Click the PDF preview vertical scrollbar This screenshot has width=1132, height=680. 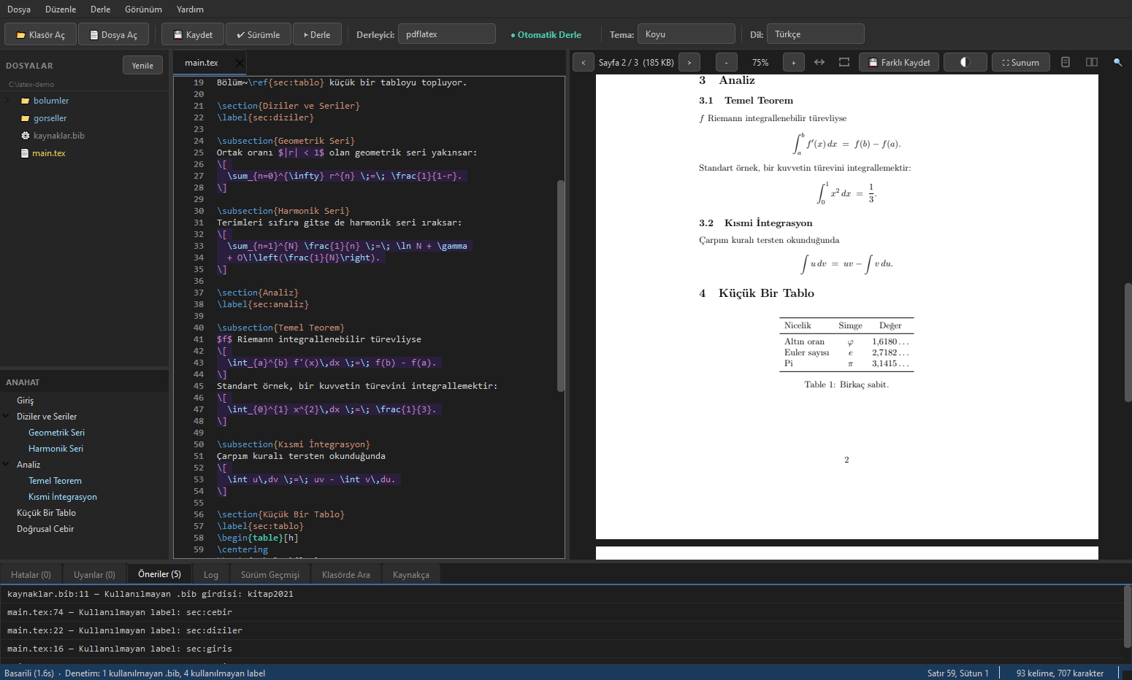(x=1128, y=342)
